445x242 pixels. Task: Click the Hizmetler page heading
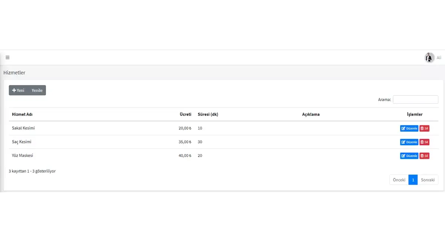[14, 73]
